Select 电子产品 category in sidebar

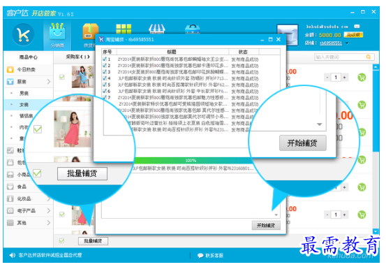click(26, 211)
